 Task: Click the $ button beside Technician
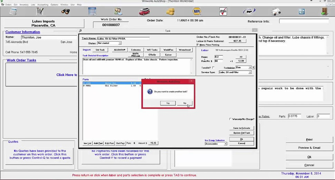coord(253,67)
